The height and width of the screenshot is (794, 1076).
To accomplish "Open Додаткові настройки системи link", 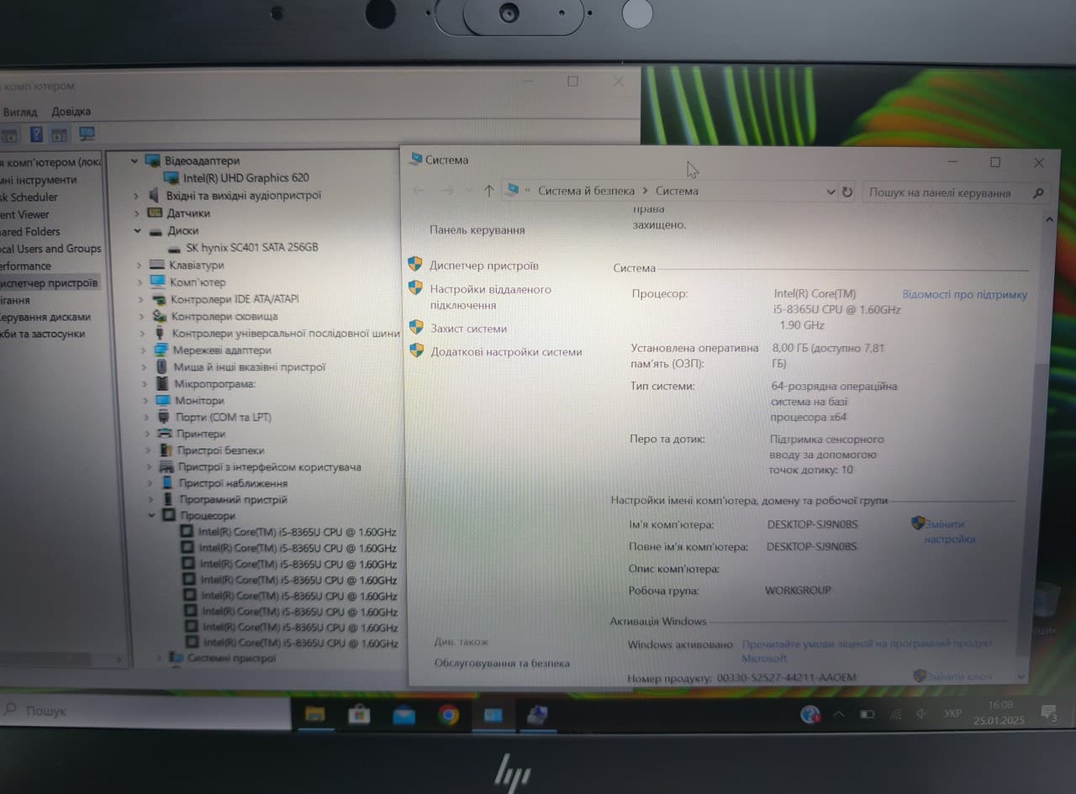I will coord(506,352).
